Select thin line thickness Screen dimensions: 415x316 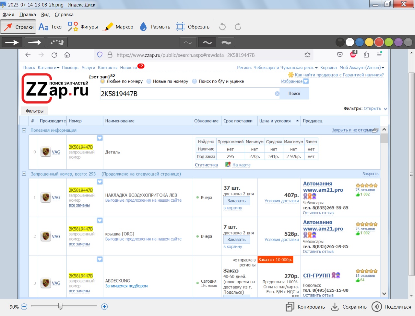(188, 42)
